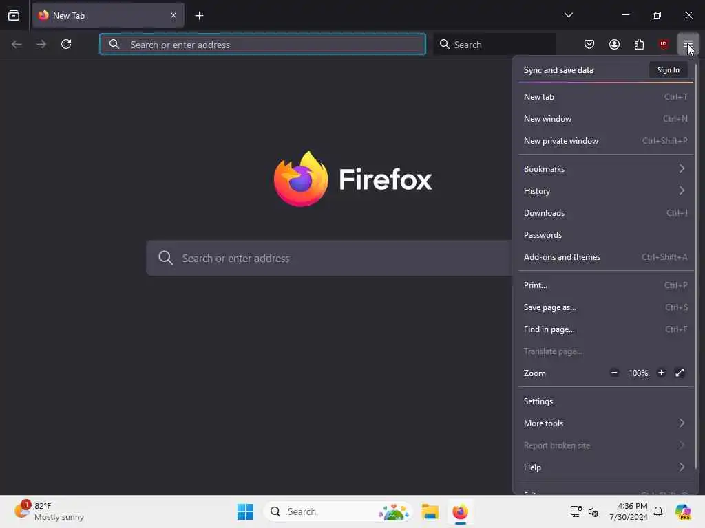The height and width of the screenshot is (528, 705).
Task: Open Add-ons and themes
Action: click(606, 257)
